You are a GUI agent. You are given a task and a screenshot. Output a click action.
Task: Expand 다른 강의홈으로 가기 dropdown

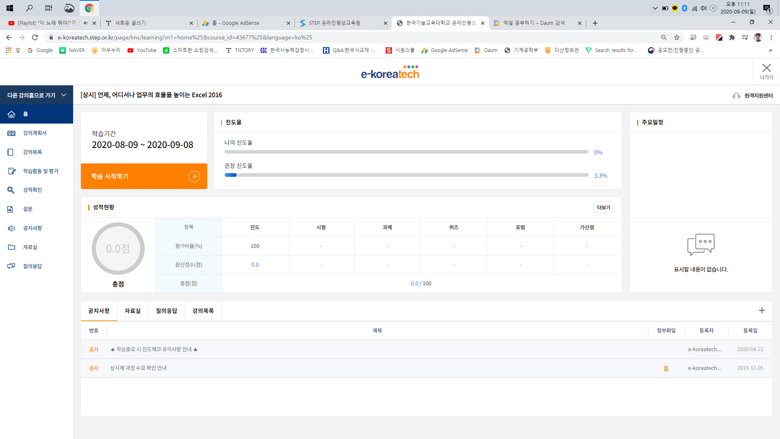pyautogui.click(x=64, y=95)
